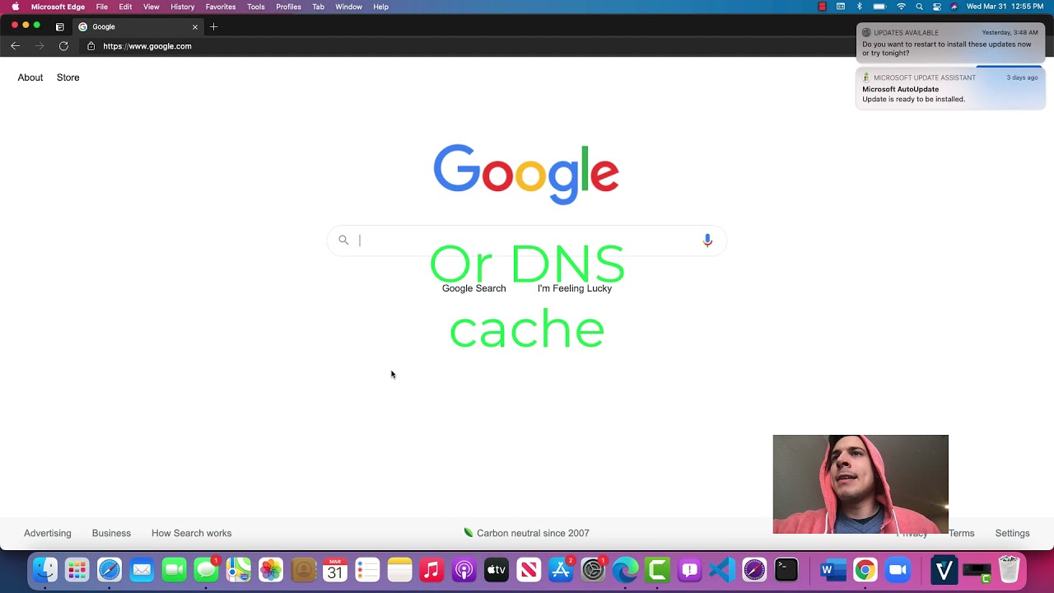This screenshot has width=1054, height=593.
Task: Open the Favorites menu
Action: click(x=221, y=7)
